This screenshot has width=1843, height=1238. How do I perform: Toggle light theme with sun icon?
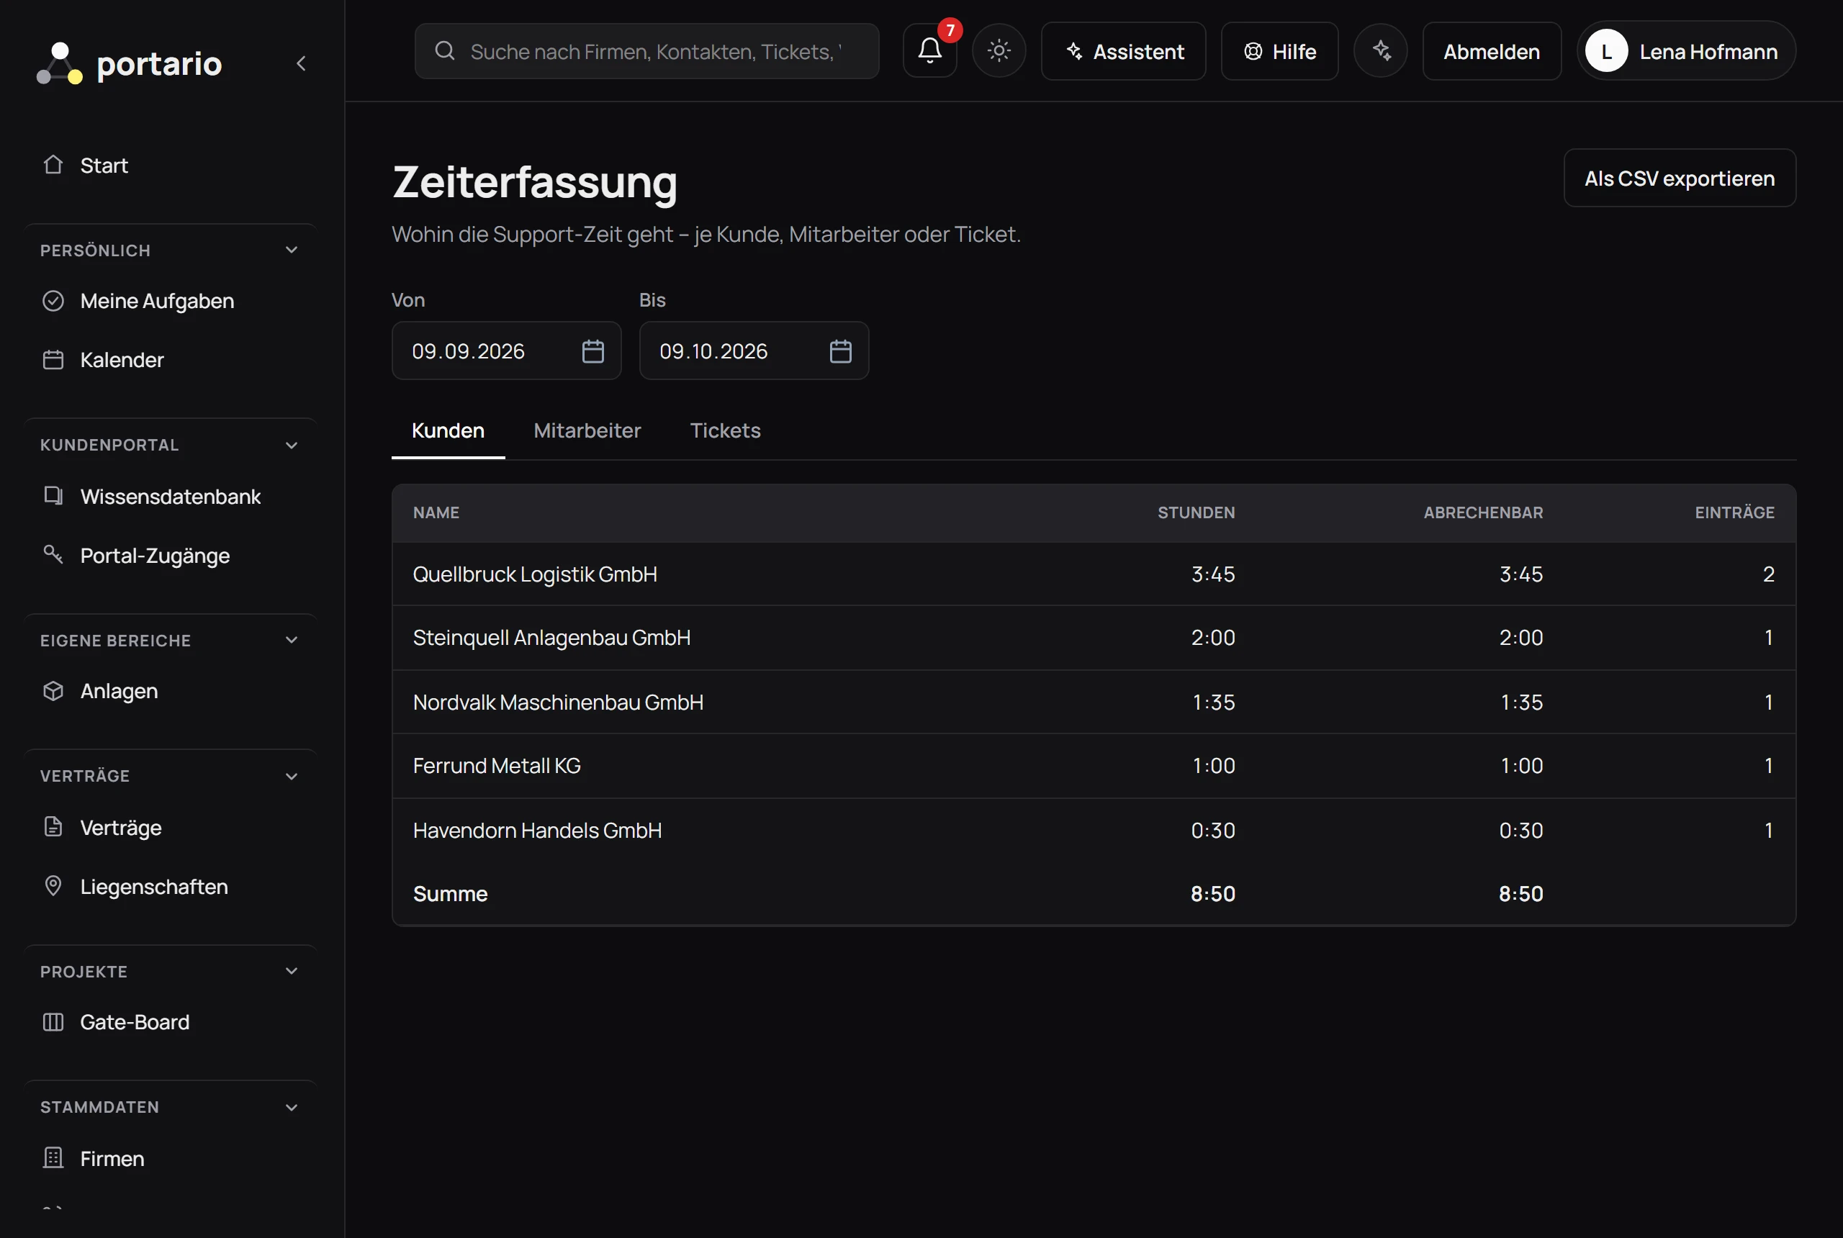pos(999,51)
